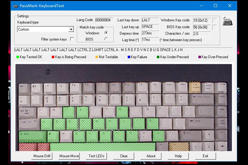The height and width of the screenshot is (165, 248).
Task: Open the Keyboard type dropdown showing Cortron
Action: 45,29
